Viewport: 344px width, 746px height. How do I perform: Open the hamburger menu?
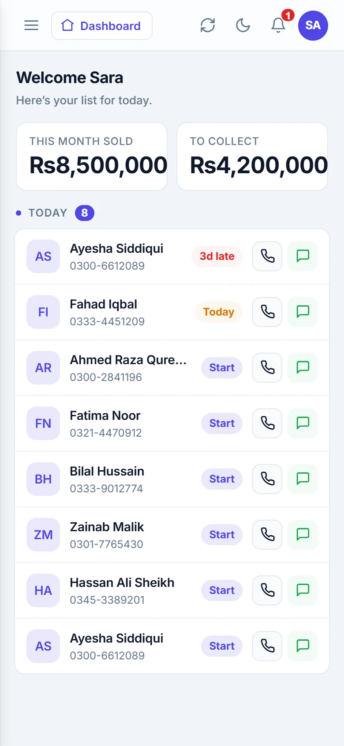(x=31, y=26)
